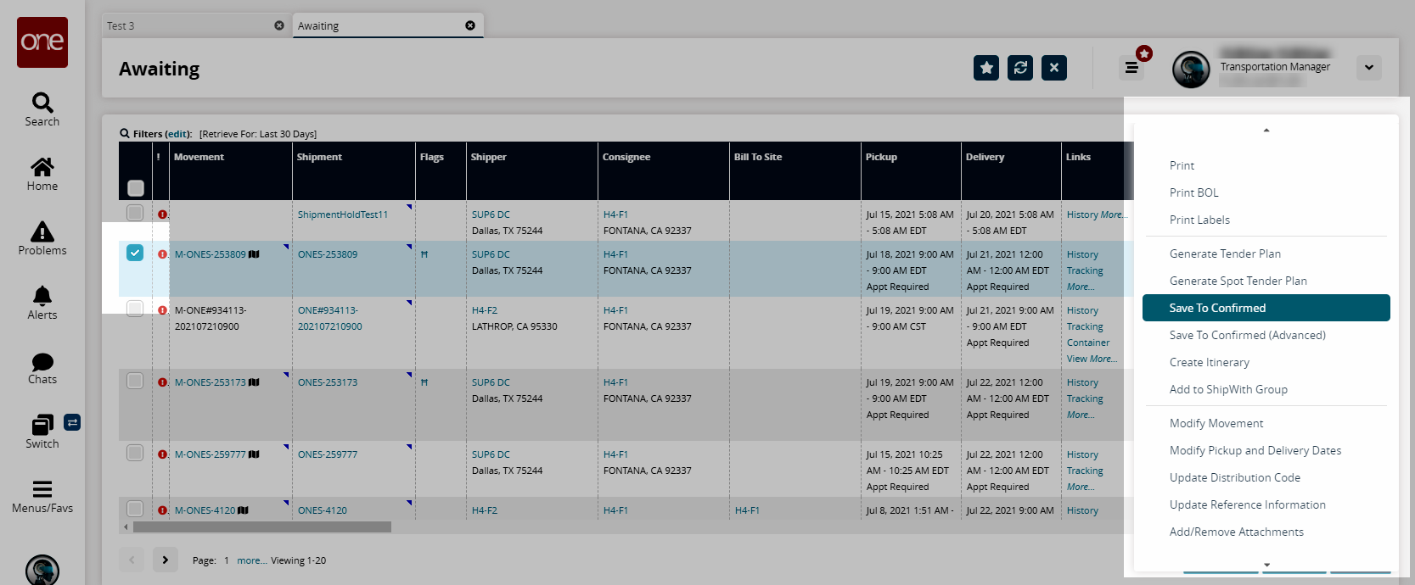
Task: Add Awaiting page to favorites star
Action: [x=986, y=68]
